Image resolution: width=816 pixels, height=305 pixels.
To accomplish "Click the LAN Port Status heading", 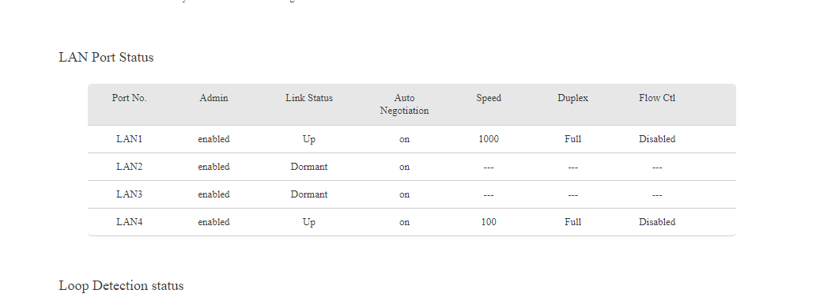I will [x=106, y=57].
